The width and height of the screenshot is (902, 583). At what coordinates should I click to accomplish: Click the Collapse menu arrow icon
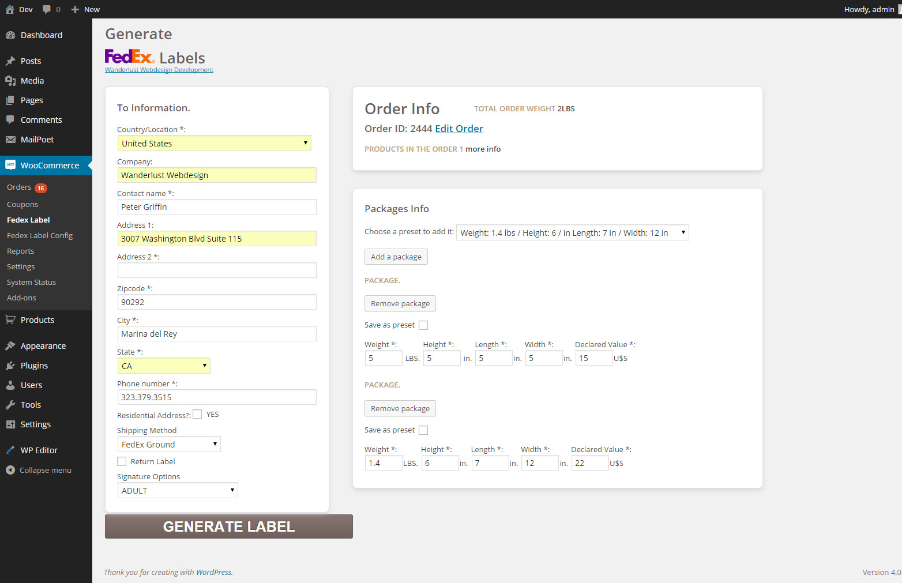pos(10,470)
